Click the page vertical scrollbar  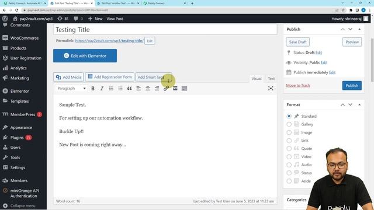[372, 60]
